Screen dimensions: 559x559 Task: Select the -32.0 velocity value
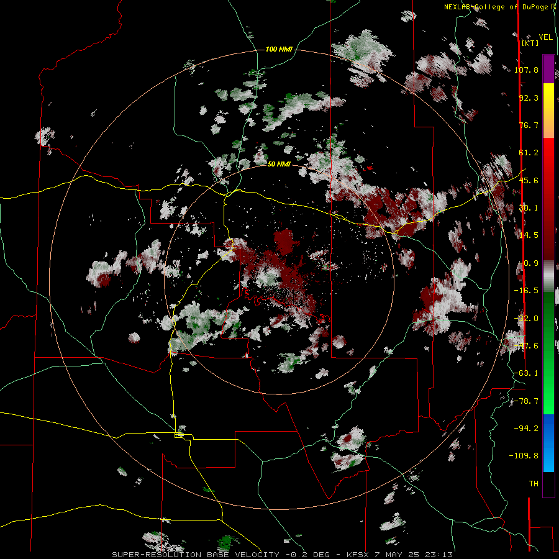[527, 319]
